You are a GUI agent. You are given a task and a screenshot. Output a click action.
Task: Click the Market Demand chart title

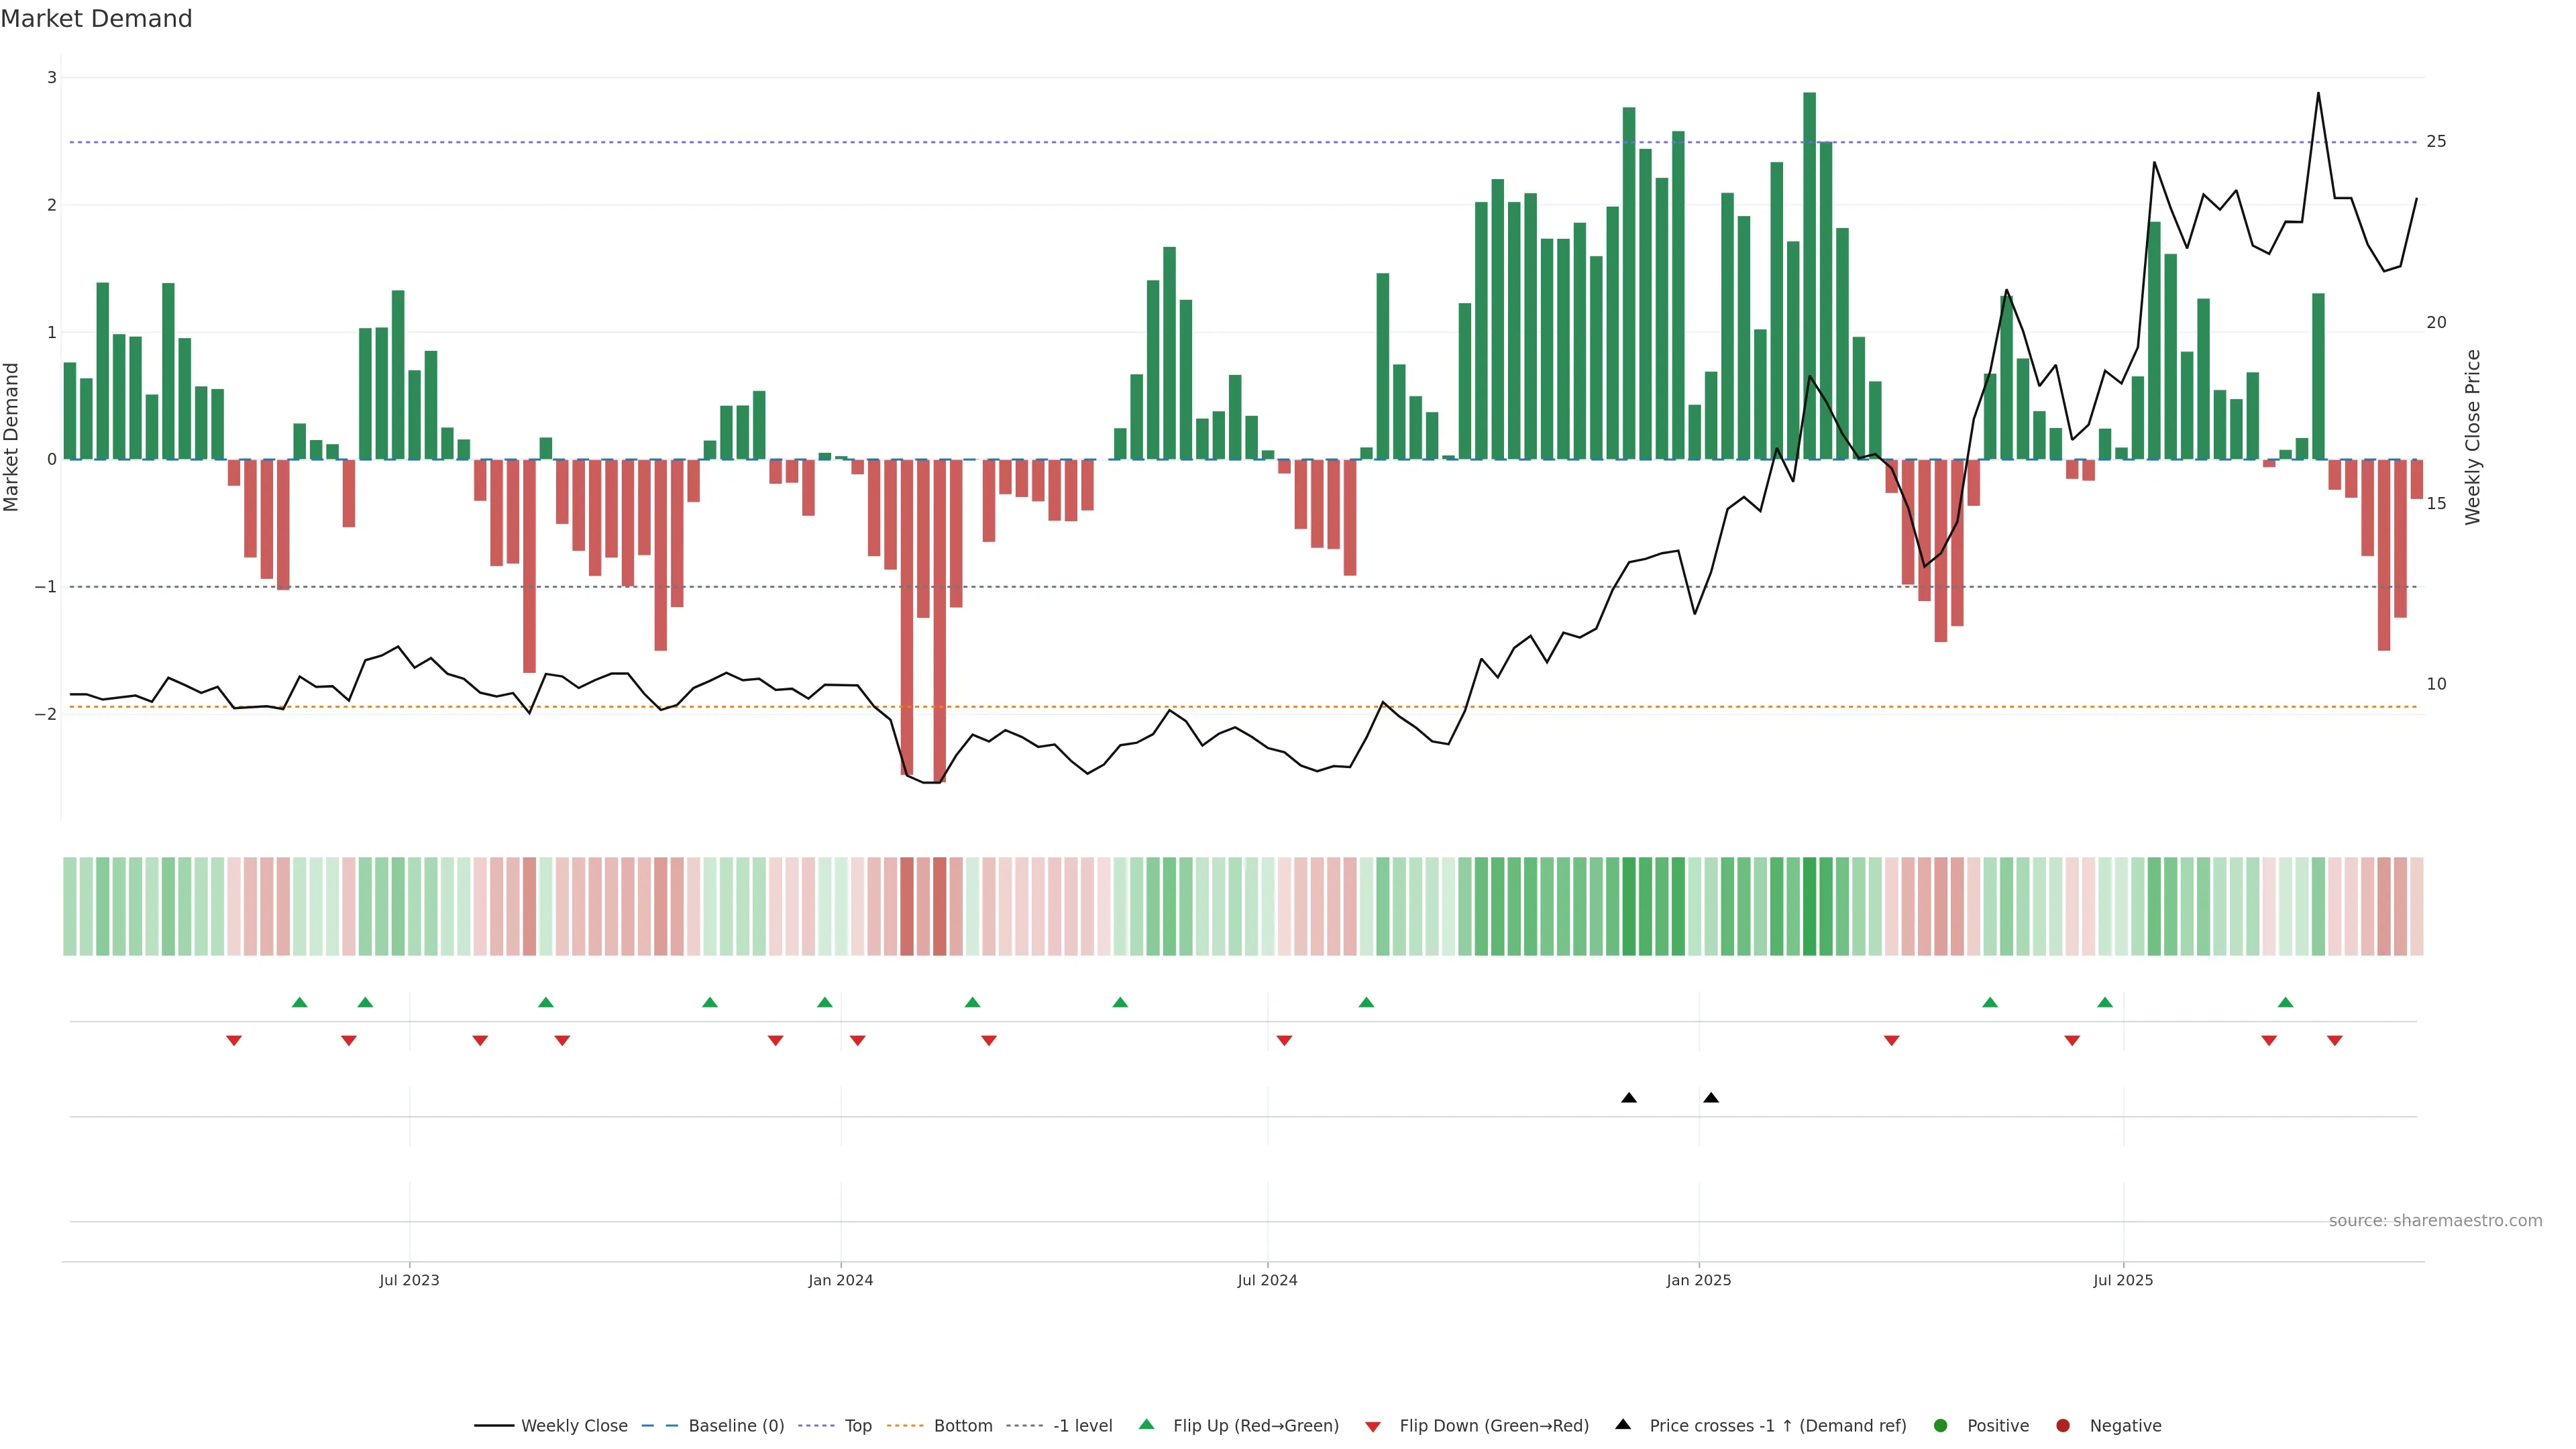pos(97,19)
